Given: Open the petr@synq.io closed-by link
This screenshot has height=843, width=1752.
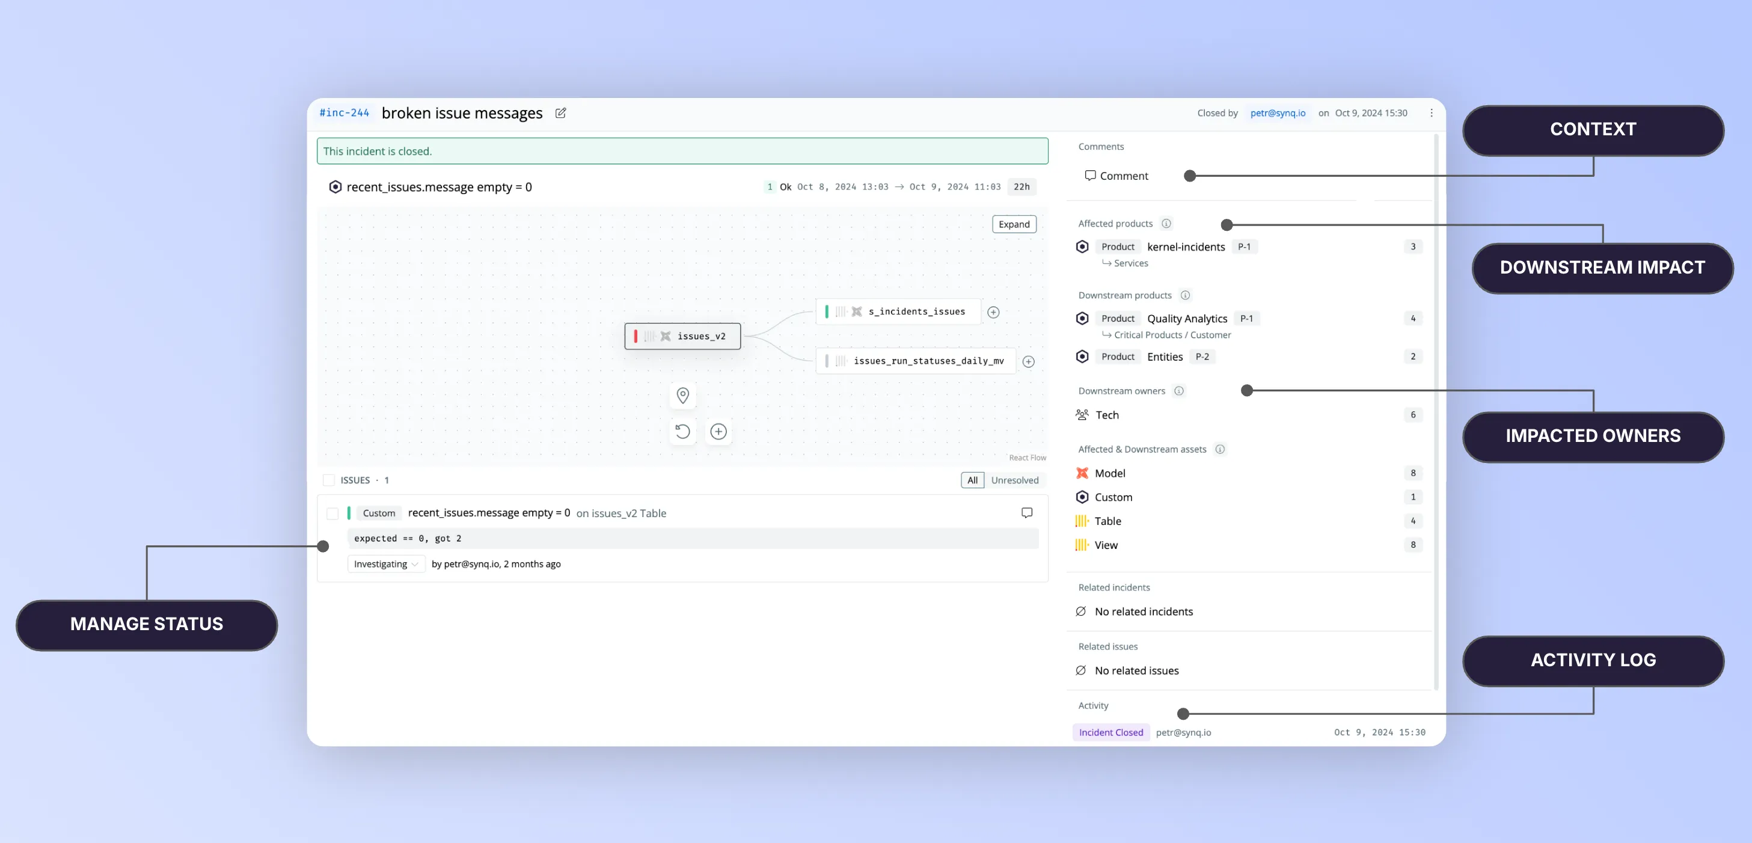Looking at the screenshot, I should [x=1277, y=113].
